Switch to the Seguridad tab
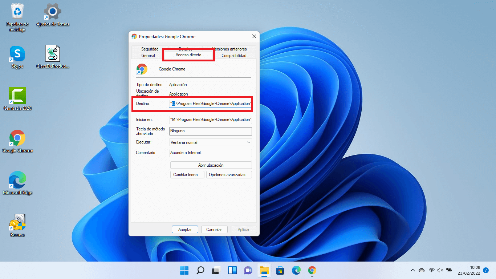 [150, 49]
